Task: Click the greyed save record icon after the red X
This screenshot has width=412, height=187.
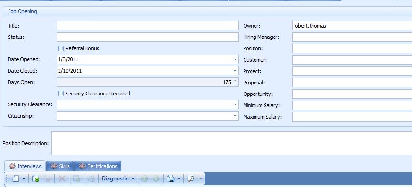Action: click(x=77, y=178)
